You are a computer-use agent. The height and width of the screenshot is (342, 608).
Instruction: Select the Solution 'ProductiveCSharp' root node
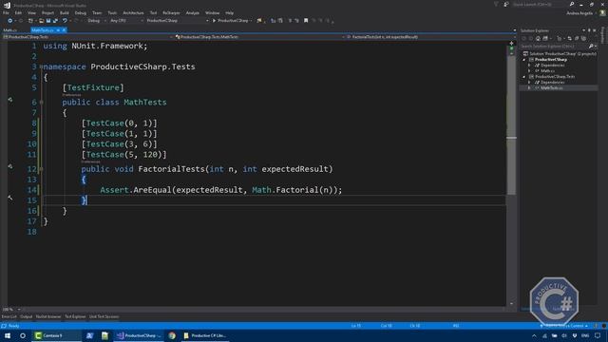pyautogui.click(x=560, y=54)
